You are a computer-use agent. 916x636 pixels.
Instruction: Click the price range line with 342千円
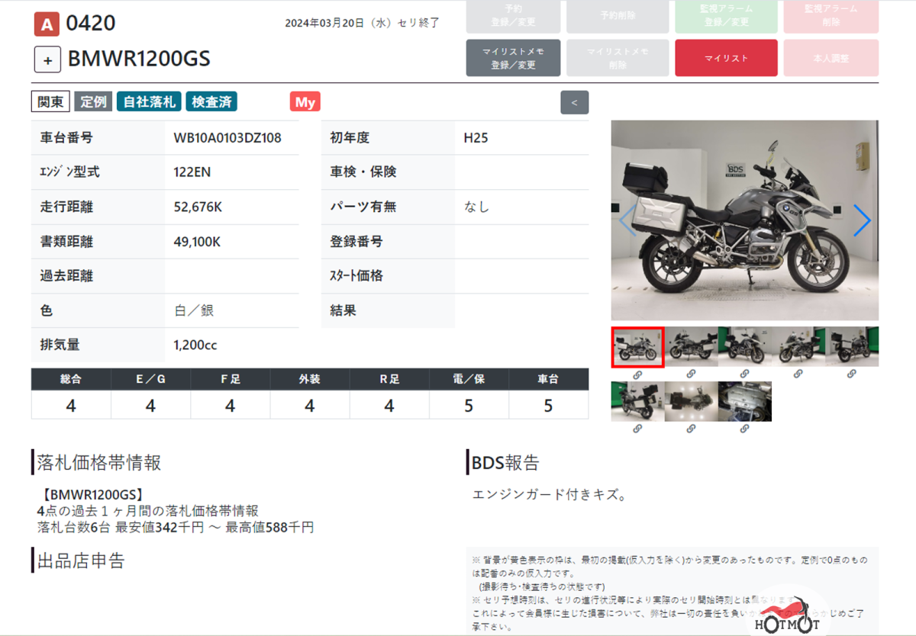176,527
